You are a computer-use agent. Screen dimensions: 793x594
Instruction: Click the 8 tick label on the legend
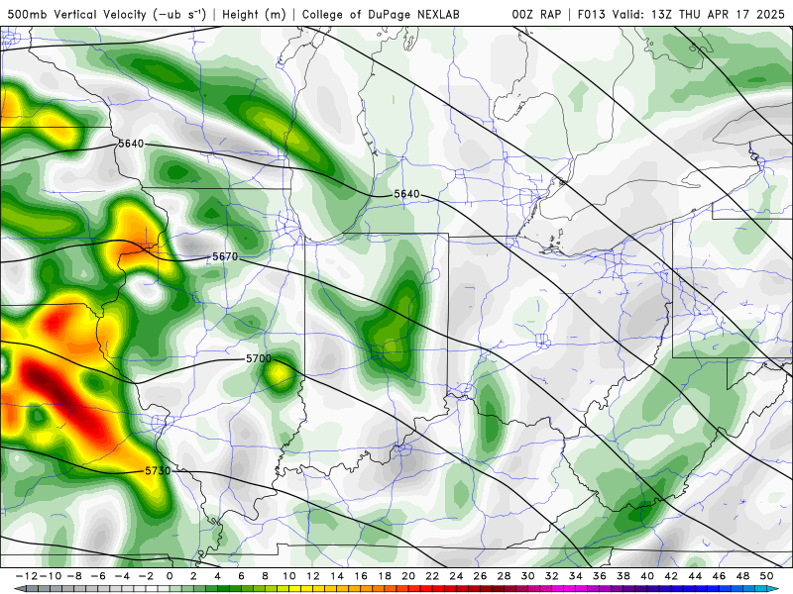point(265,576)
